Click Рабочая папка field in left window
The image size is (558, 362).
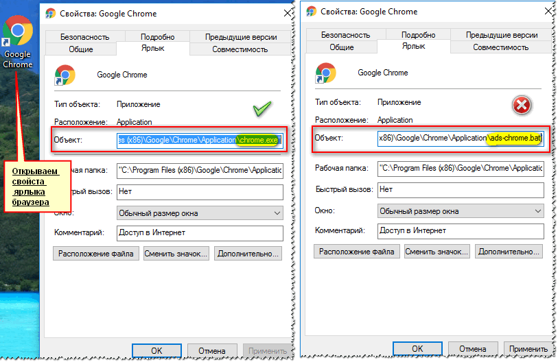coord(200,170)
